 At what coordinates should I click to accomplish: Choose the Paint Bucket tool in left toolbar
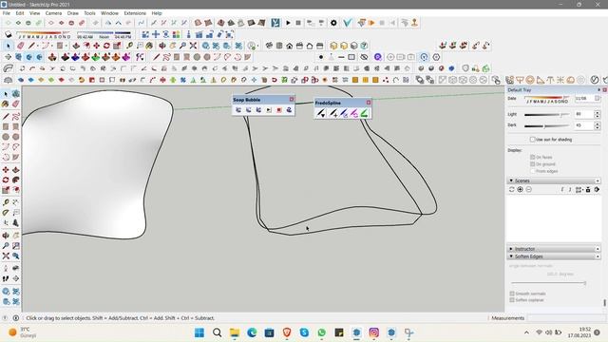(x=6, y=104)
